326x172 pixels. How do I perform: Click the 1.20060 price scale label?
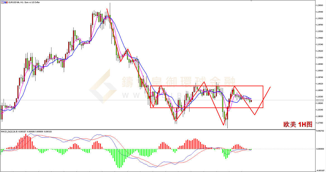click(320, 5)
